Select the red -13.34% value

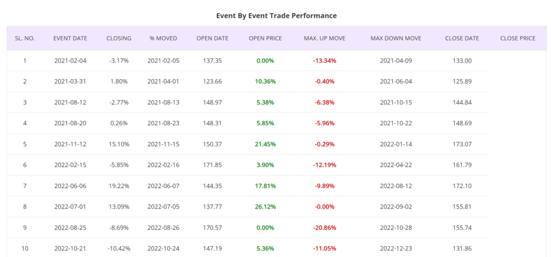tap(324, 60)
